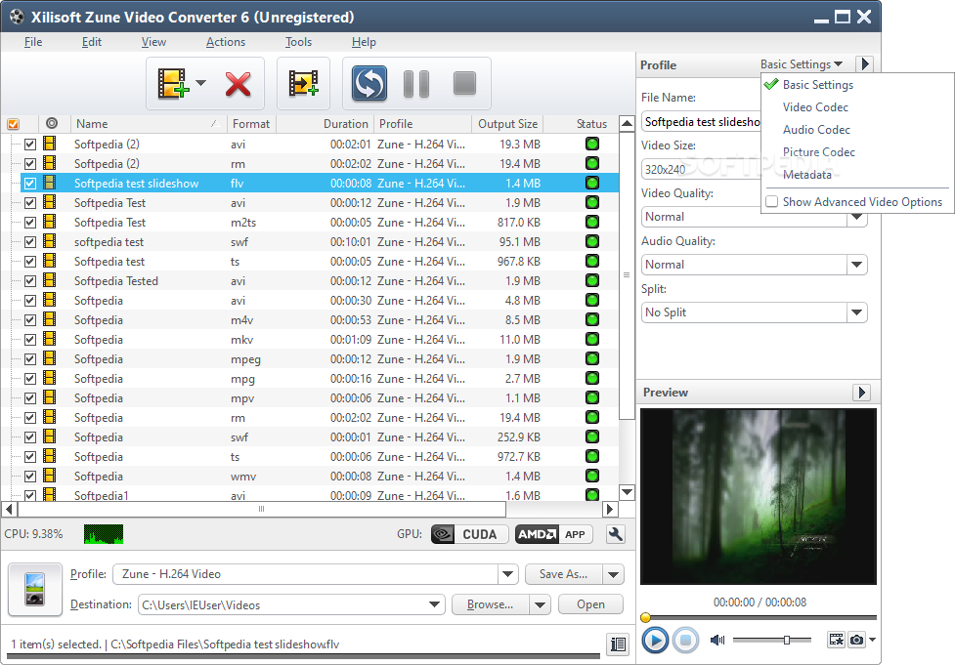Click the NVIDIA CUDA GPU button

pyautogui.click(x=469, y=534)
